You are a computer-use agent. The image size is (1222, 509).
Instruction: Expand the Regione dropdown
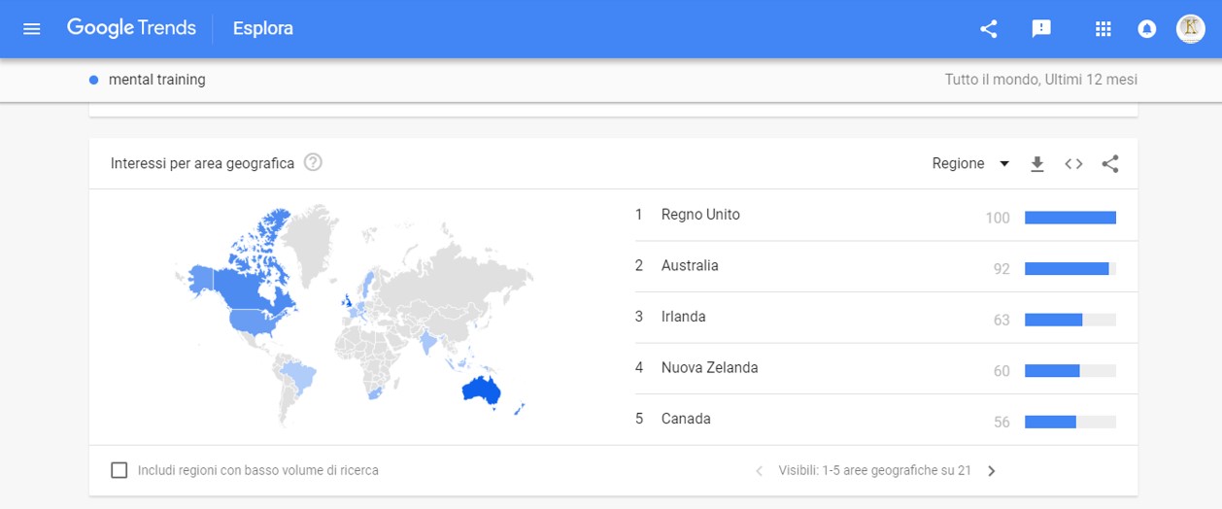[x=970, y=164]
